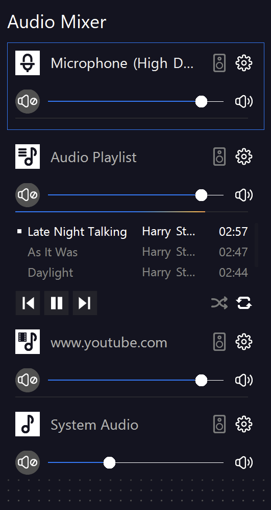Toggle monitor speaker for Audio Playlist
Screen dimensions: 271x510
[x=219, y=157]
